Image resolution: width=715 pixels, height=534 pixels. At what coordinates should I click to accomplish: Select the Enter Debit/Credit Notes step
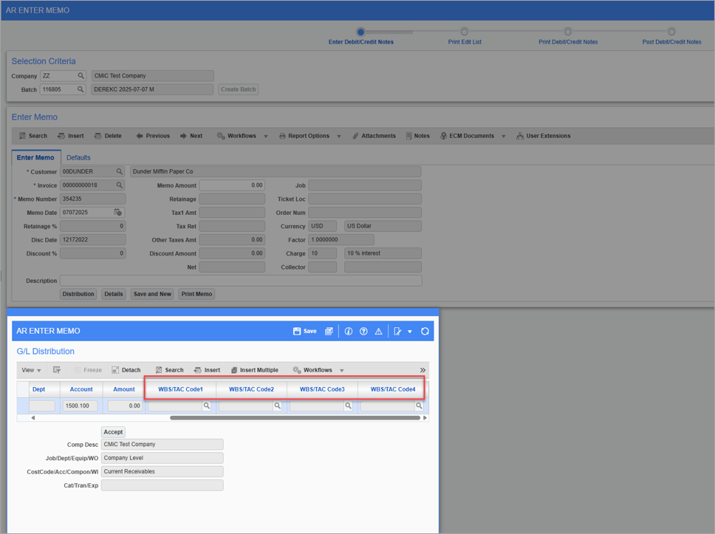[x=360, y=32]
